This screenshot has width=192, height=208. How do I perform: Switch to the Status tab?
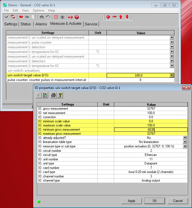tap(26, 24)
